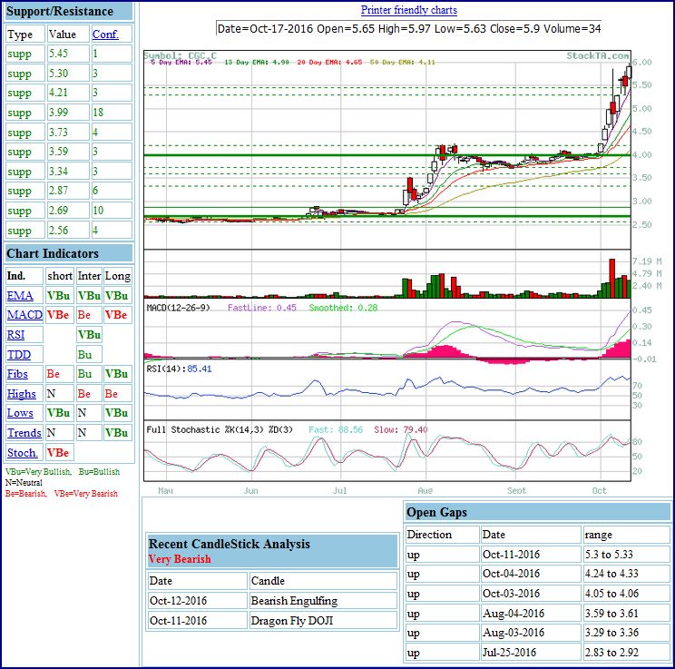The image size is (675, 669).
Task: Click the RSI indicator link
Action: [17, 335]
